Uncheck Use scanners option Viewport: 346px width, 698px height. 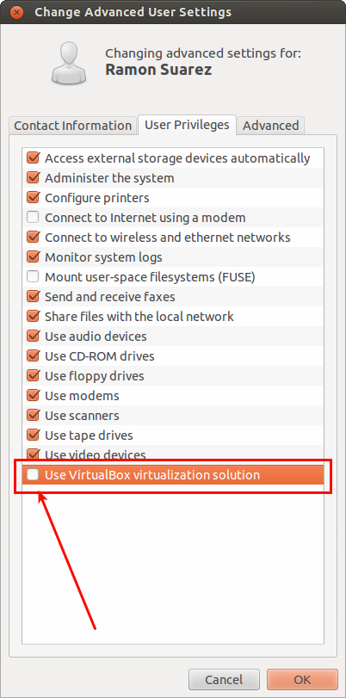pyautogui.click(x=33, y=416)
